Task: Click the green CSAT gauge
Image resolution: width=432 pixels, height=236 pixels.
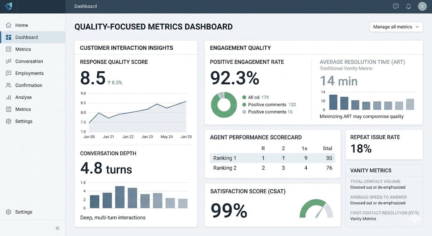Action: (316, 209)
